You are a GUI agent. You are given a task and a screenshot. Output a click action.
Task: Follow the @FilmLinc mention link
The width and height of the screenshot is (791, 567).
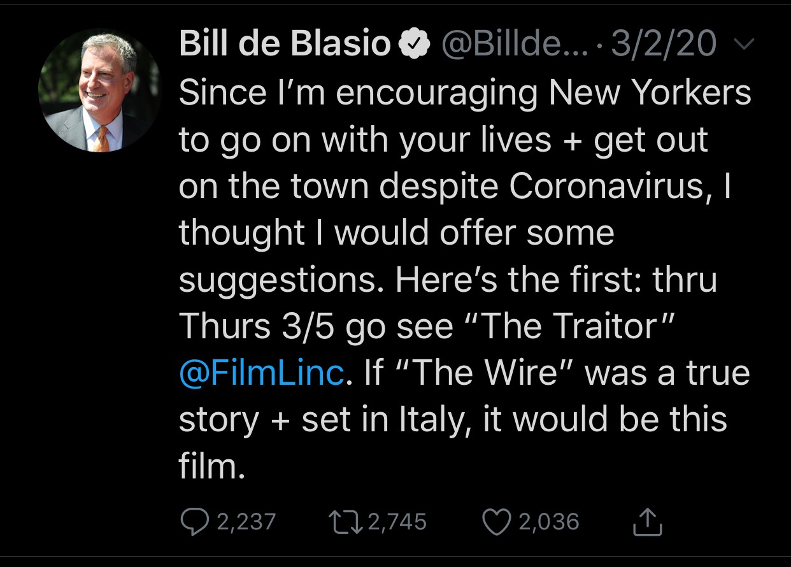click(x=262, y=372)
